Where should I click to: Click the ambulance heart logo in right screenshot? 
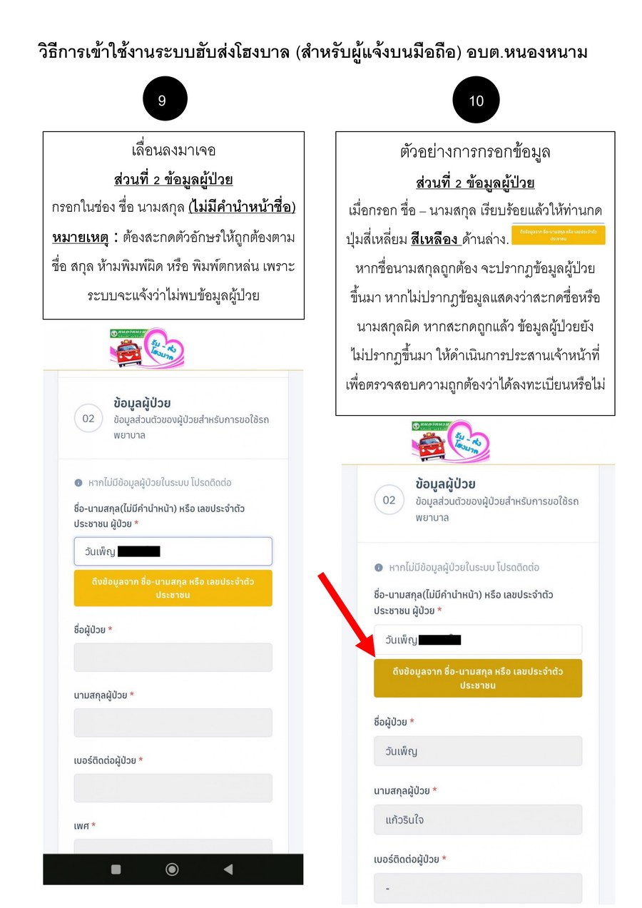click(x=450, y=441)
